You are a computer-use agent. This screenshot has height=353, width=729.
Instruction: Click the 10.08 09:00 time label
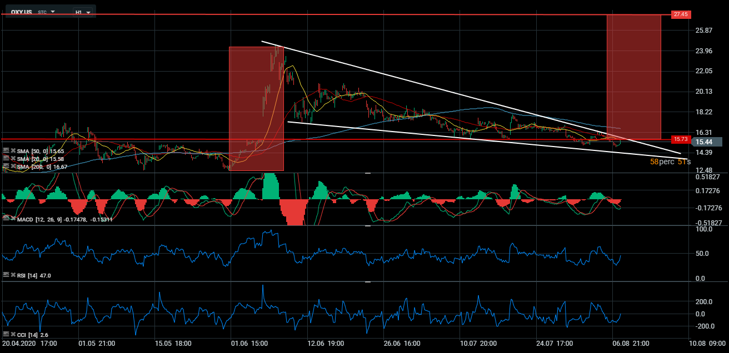click(707, 344)
